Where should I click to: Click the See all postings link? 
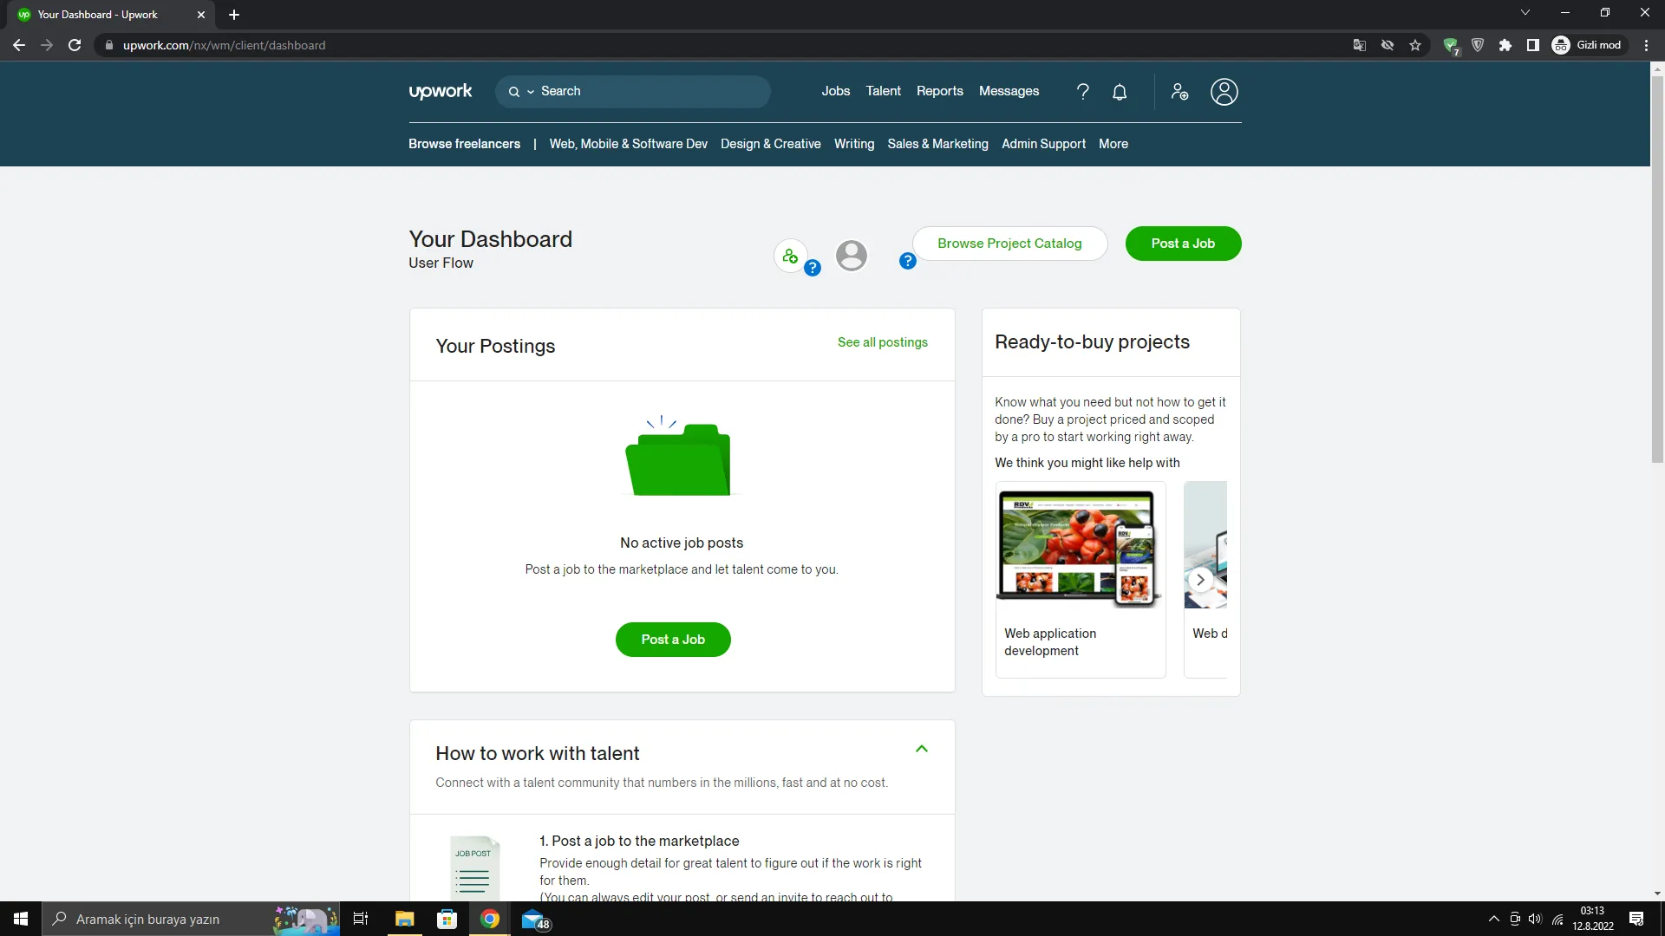pyautogui.click(x=882, y=342)
